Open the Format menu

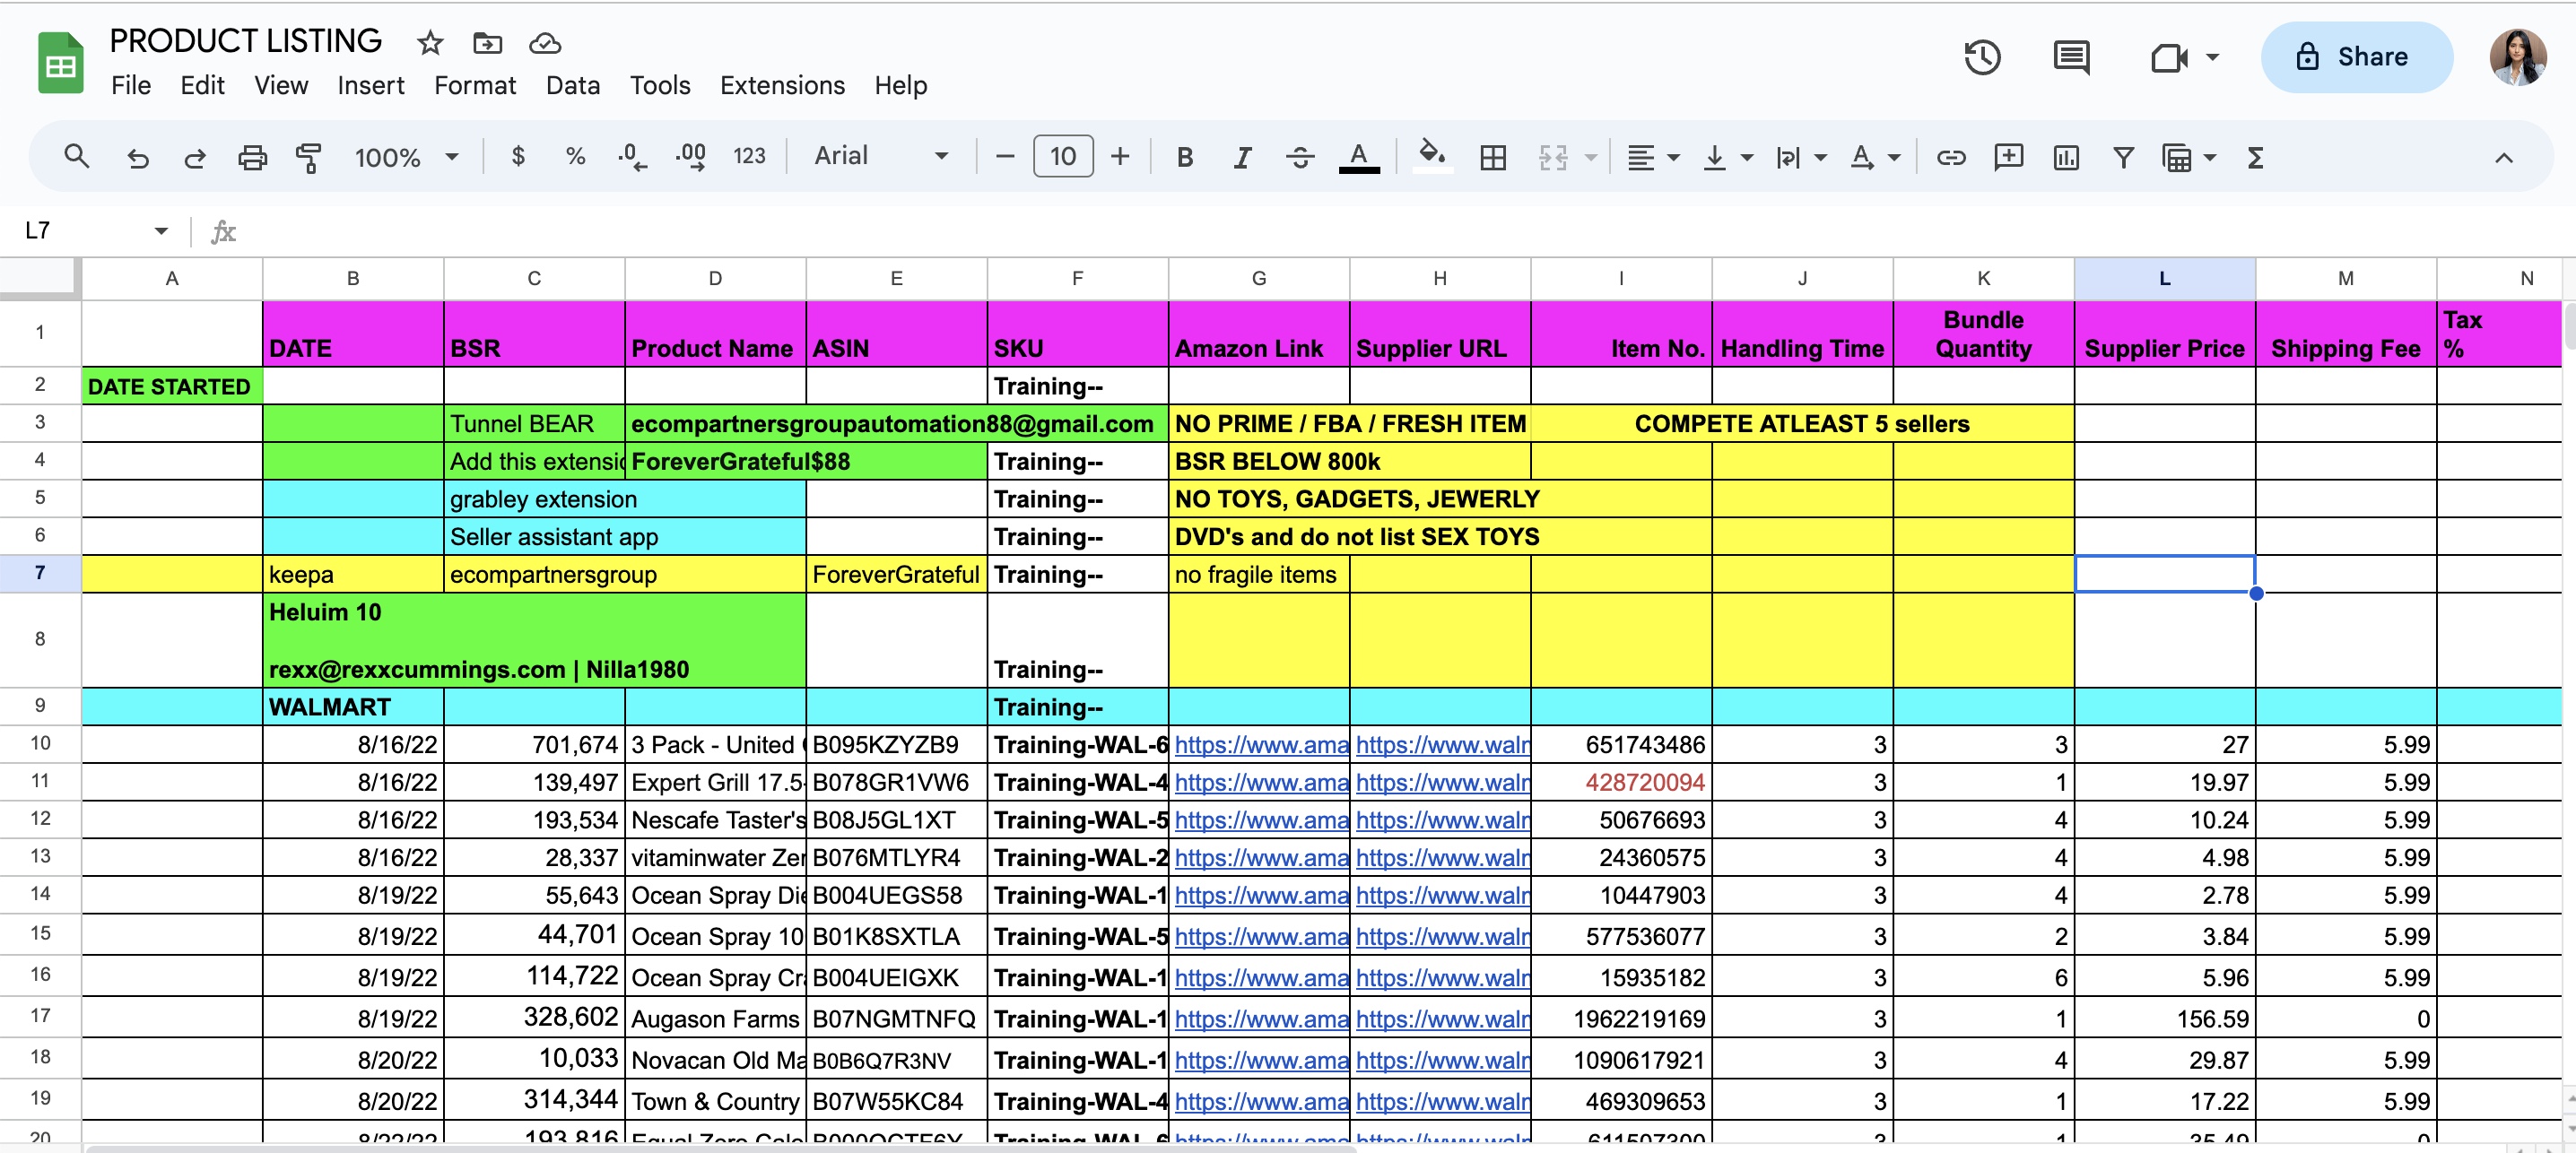click(x=474, y=86)
